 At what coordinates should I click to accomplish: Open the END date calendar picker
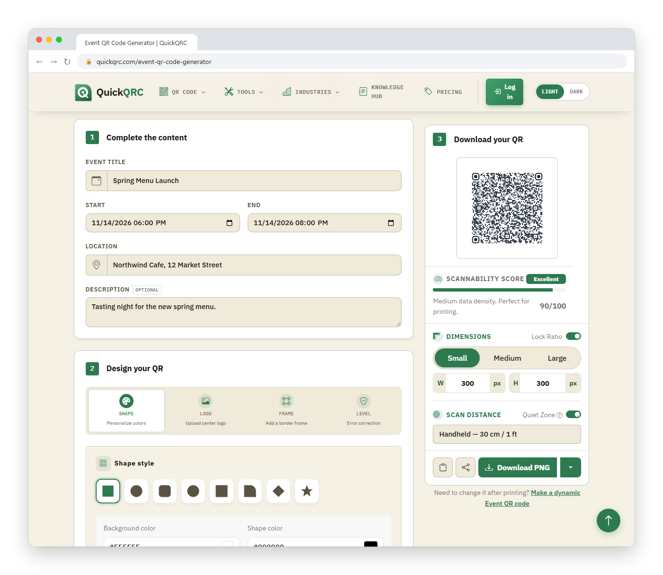pyautogui.click(x=391, y=223)
